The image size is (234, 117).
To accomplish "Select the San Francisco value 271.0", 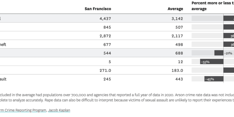I will click(105, 70).
